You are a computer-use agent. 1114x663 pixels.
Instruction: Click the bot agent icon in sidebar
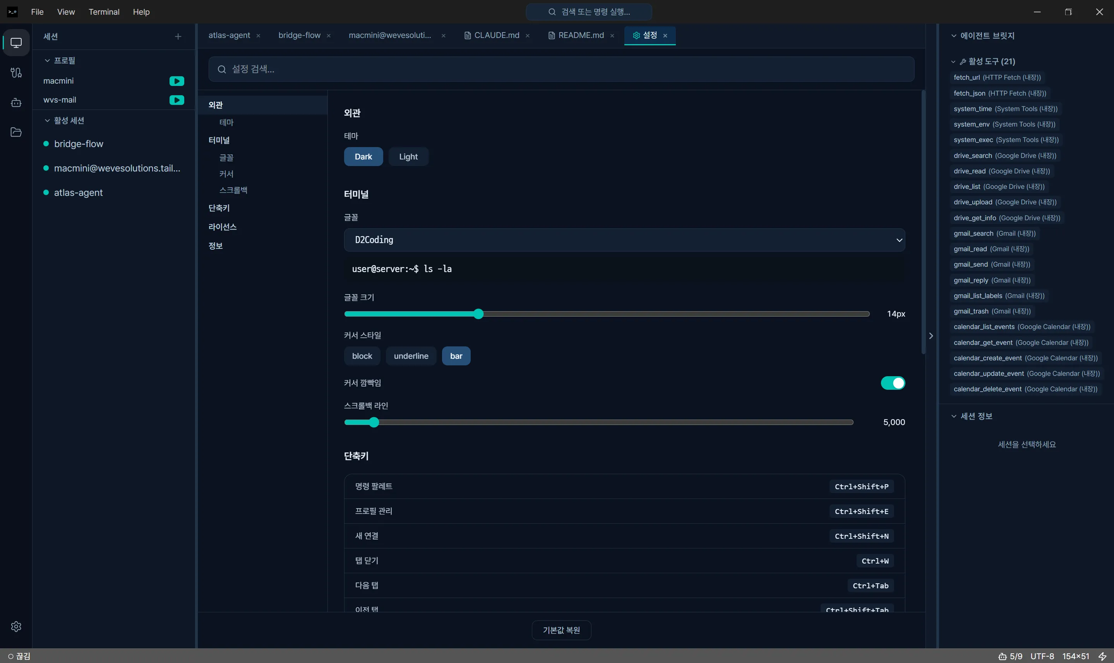tap(16, 103)
